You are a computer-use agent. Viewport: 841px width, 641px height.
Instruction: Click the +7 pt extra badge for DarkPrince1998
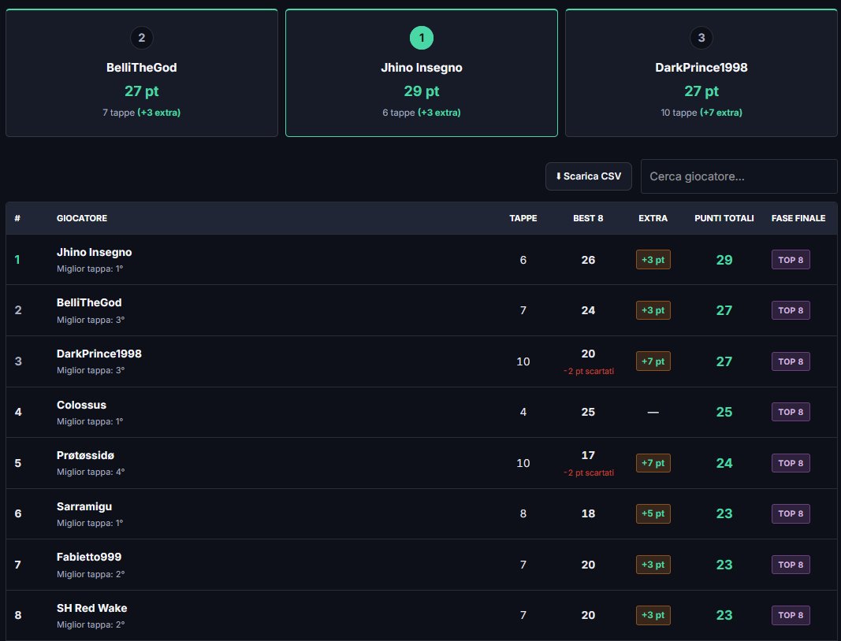point(653,361)
